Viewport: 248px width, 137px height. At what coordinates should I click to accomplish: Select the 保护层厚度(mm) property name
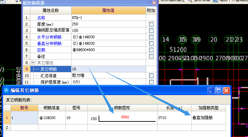click(x=55, y=82)
